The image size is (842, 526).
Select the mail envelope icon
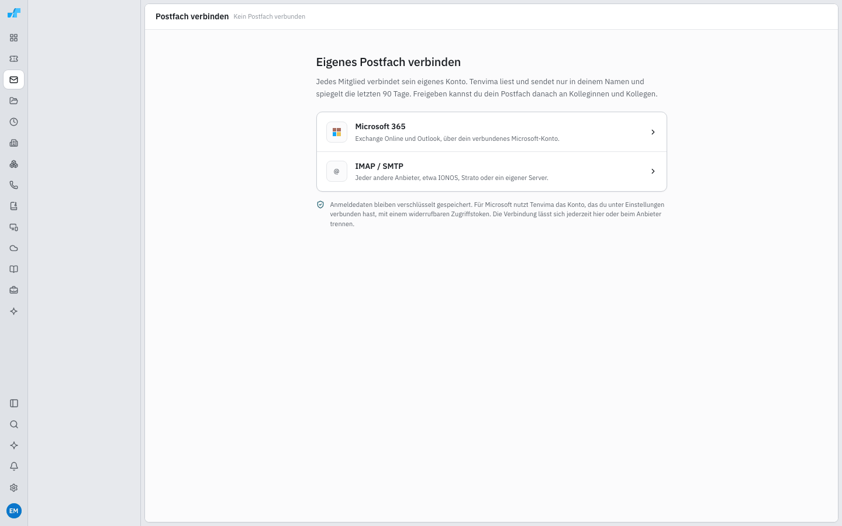(x=13, y=80)
